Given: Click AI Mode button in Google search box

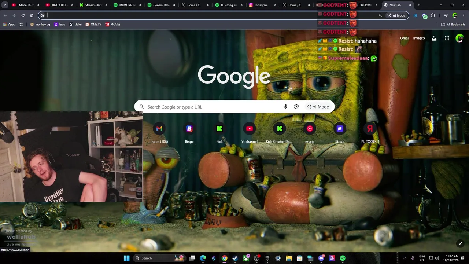Looking at the screenshot, I should [318, 107].
